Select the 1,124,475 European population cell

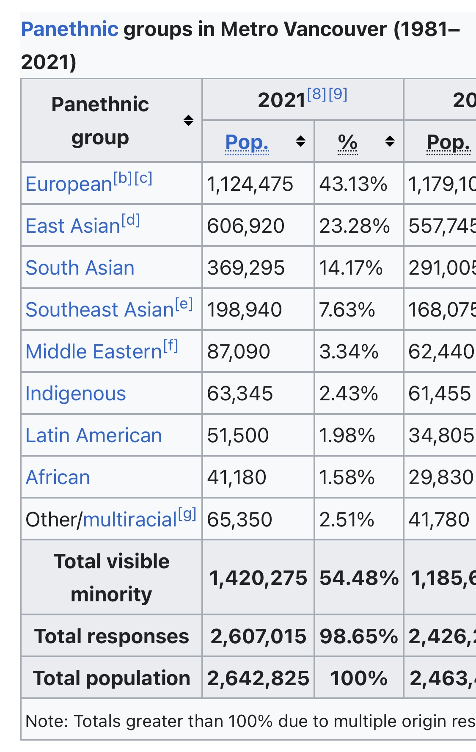250,184
